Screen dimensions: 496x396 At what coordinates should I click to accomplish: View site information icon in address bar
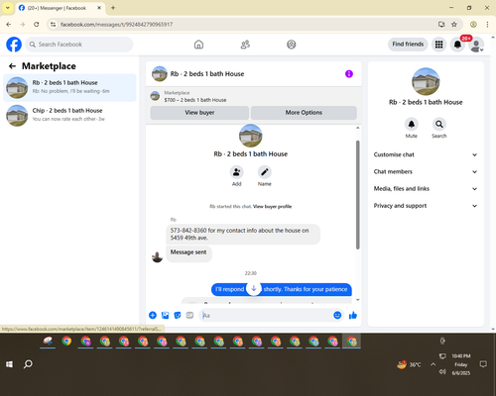(53, 25)
